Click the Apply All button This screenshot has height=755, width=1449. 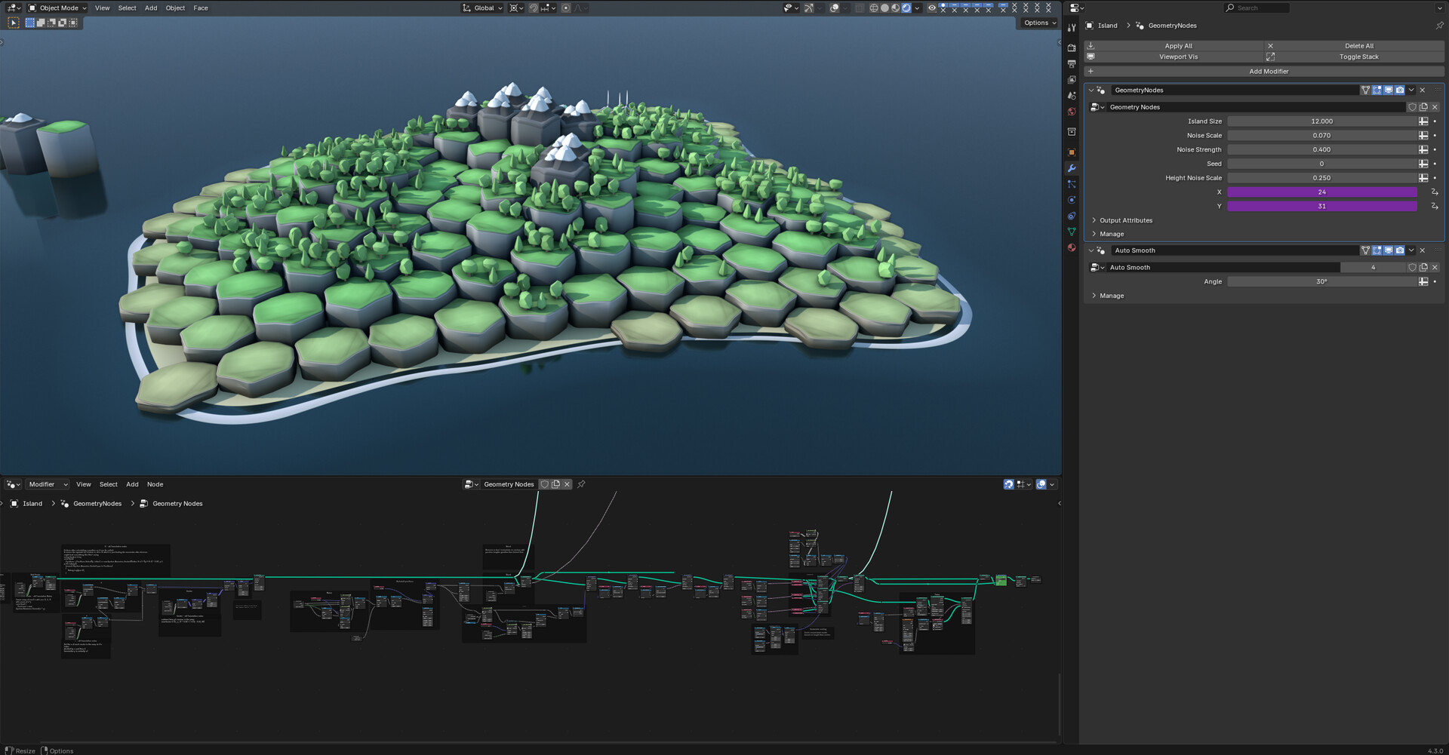click(1178, 45)
